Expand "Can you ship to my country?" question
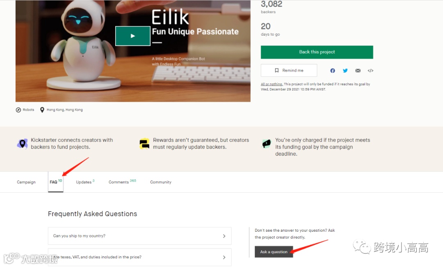The height and width of the screenshot is (267, 443). (x=139, y=236)
